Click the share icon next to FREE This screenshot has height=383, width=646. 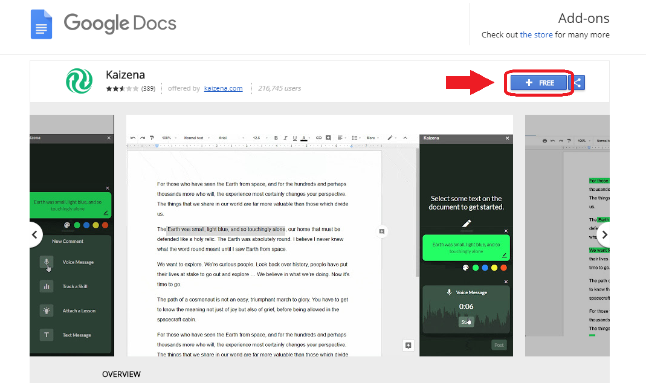577,83
